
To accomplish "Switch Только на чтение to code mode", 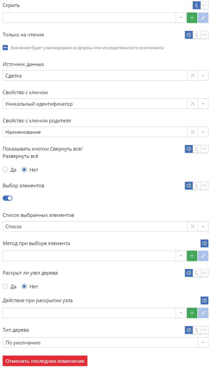I will click(204, 35).
